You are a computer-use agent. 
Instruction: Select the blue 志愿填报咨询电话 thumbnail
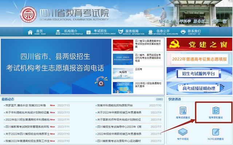pos(123,59)
